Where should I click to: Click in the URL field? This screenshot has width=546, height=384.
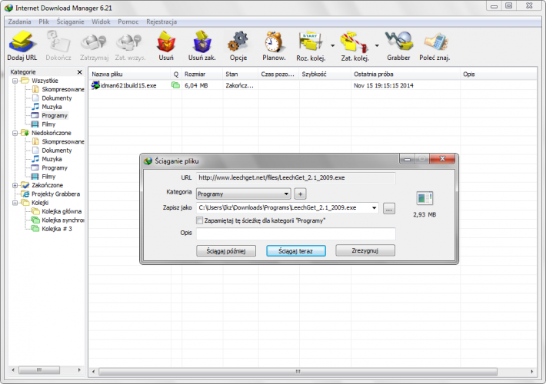[295, 177]
